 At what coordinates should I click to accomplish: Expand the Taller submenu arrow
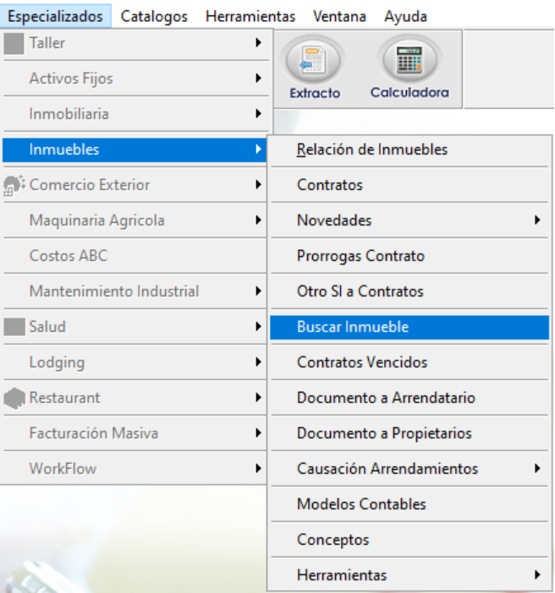(258, 43)
